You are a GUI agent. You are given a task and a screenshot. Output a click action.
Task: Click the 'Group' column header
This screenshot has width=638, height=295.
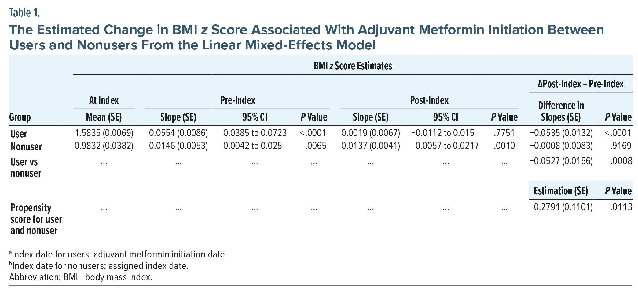[x=20, y=117]
